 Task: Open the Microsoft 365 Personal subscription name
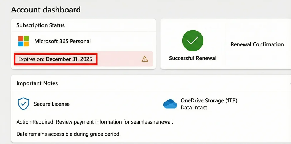coord(63,41)
